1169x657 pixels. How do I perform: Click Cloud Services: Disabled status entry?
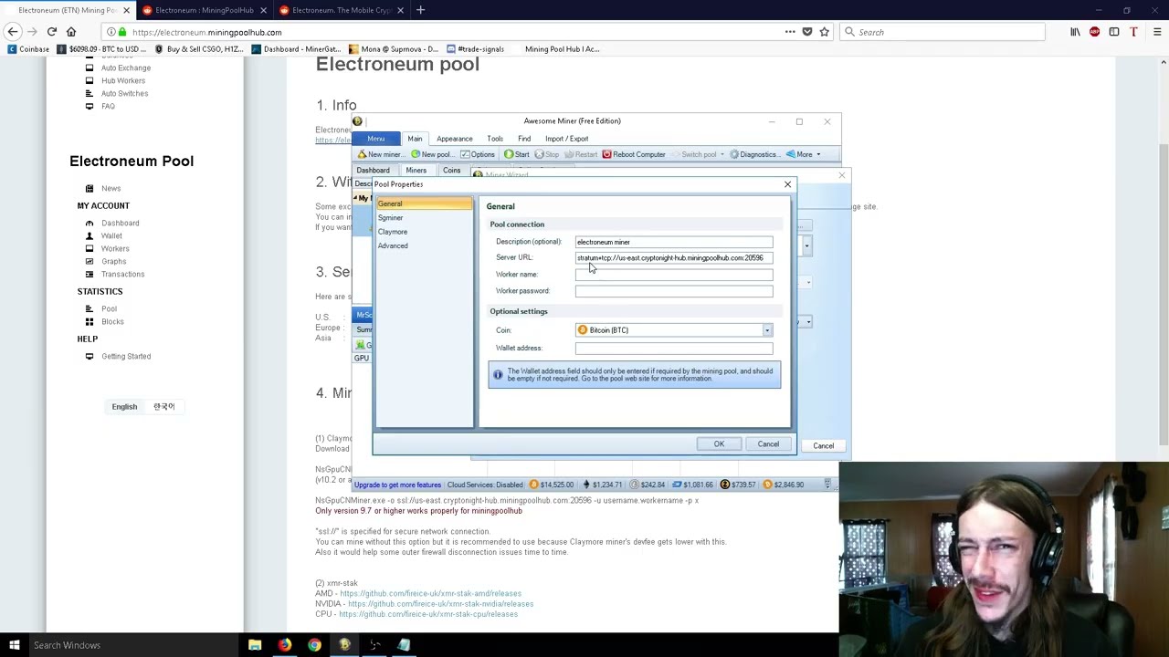[x=485, y=485]
